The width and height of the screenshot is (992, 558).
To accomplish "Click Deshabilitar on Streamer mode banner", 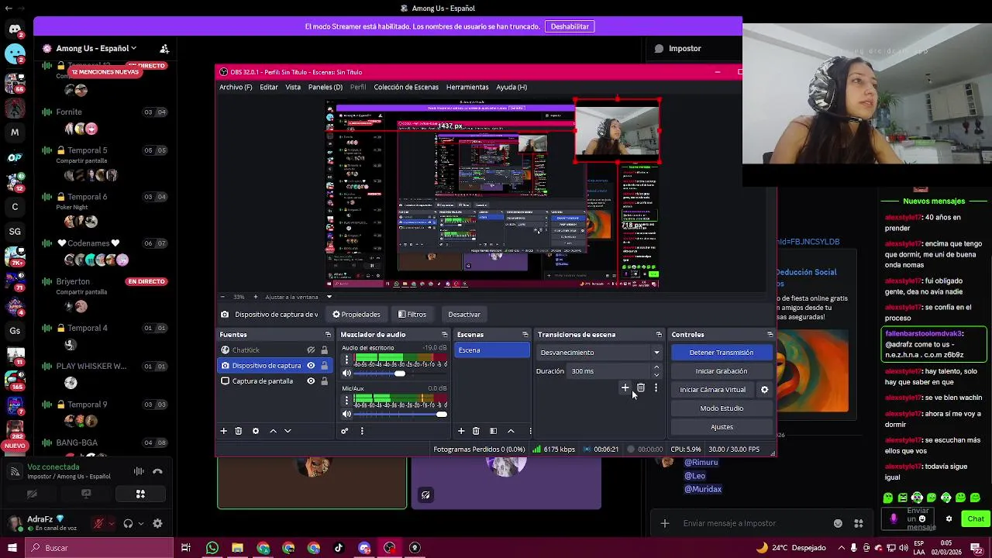I will pos(570,26).
